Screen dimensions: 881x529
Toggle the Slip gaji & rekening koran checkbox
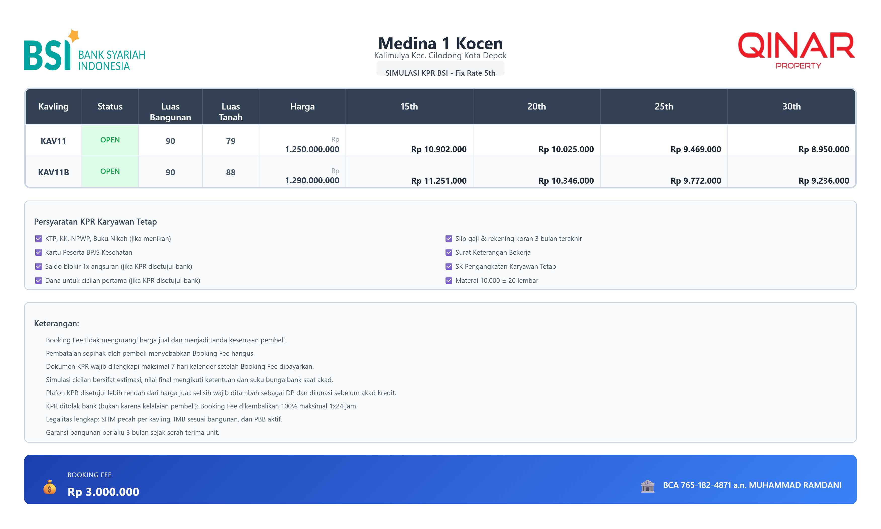pyautogui.click(x=449, y=238)
